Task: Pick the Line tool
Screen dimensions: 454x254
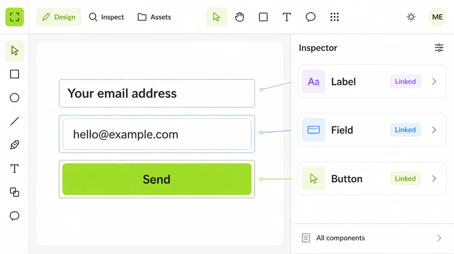Action: [x=15, y=121]
